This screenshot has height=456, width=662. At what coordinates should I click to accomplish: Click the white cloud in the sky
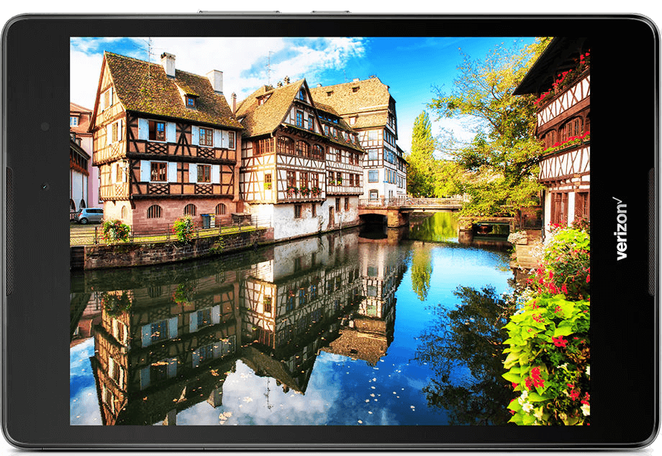pyautogui.click(x=317, y=54)
